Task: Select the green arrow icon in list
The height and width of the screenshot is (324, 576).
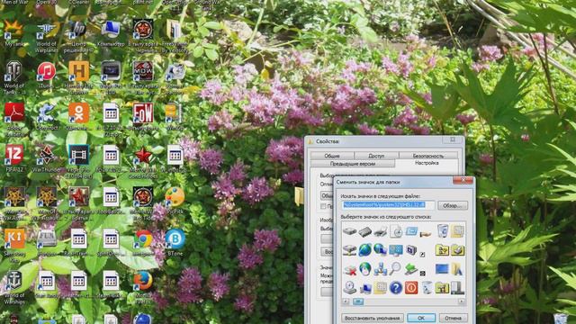Action: coord(411,269)
